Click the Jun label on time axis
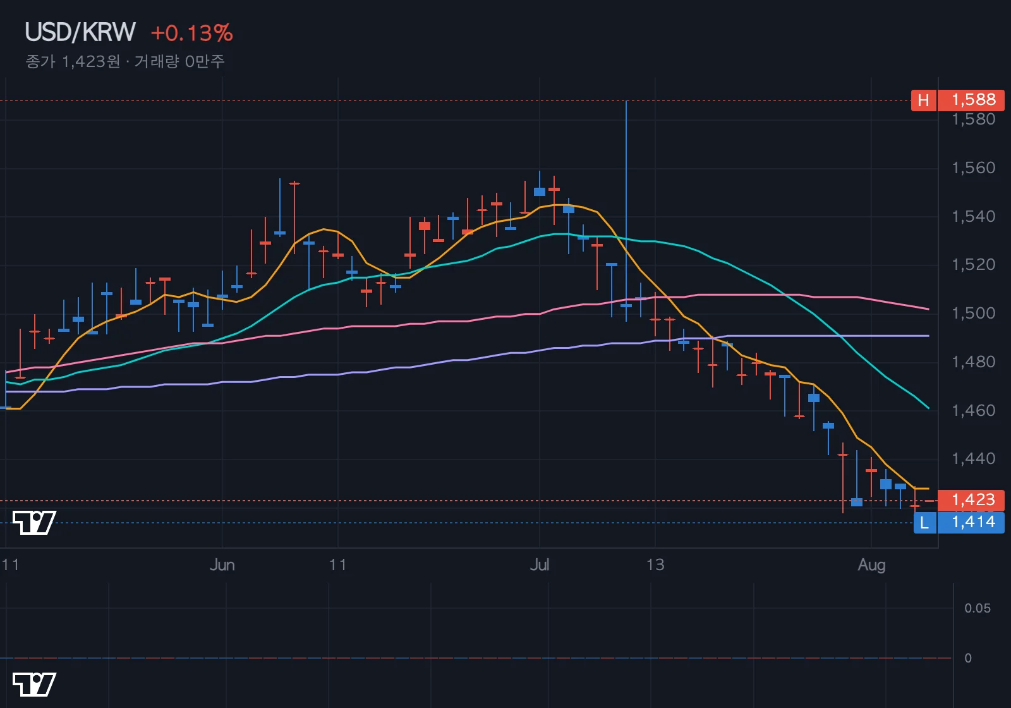Image resolution: width=1011 pixels, height=708 pixels. 222,565
